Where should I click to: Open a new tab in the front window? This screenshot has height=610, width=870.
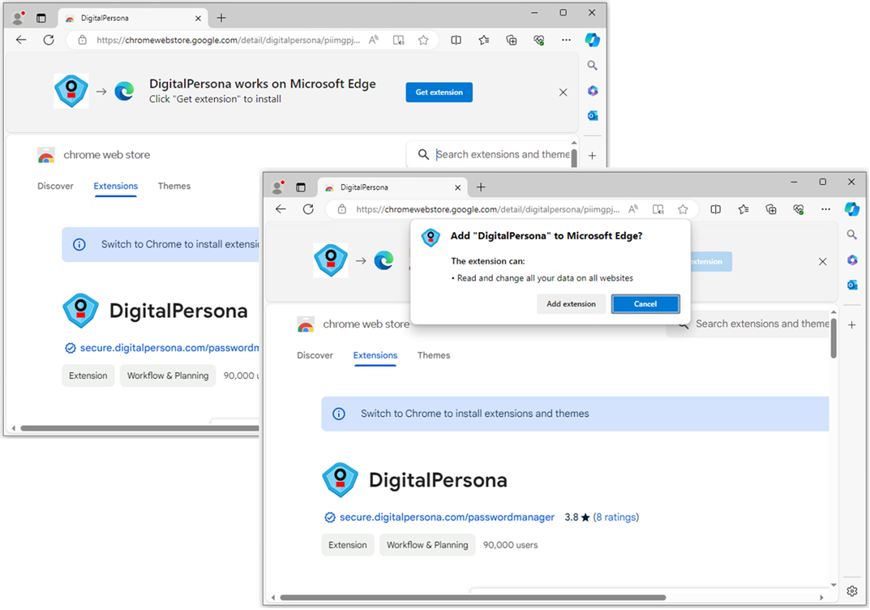[481, 187]
